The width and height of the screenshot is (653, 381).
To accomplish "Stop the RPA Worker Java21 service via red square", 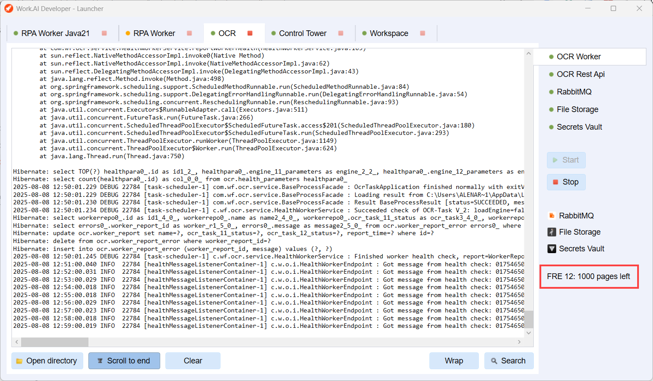I will pos(104,33).
